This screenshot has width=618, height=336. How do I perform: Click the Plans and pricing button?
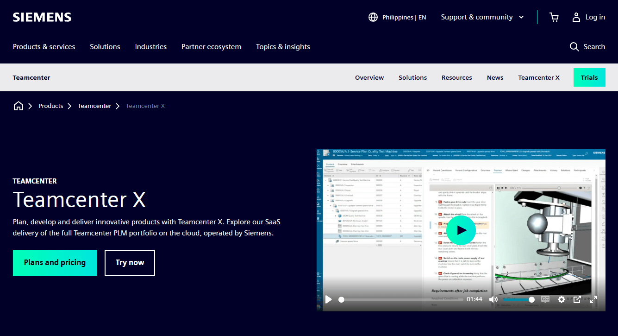(x=55, y=263)
